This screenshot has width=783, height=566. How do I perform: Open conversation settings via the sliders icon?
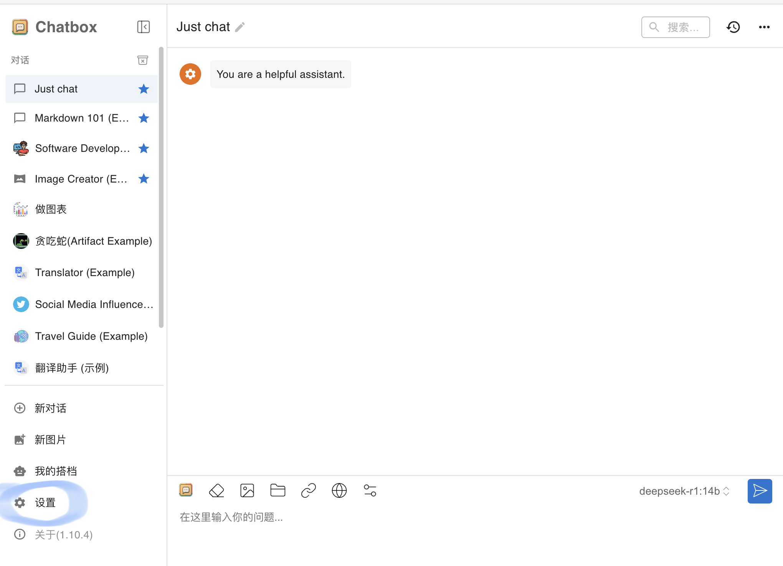(x=370, y=490)
